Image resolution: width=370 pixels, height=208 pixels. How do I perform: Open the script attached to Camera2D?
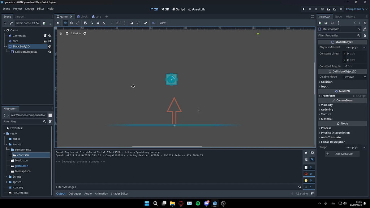pos(45,36)
